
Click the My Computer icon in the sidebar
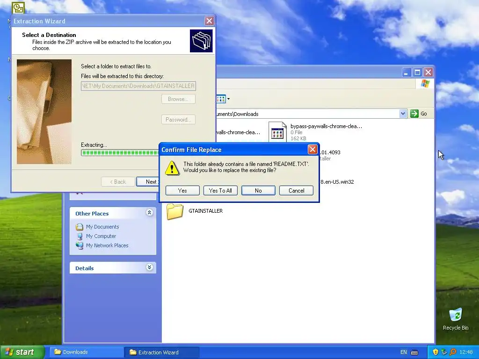80,236
